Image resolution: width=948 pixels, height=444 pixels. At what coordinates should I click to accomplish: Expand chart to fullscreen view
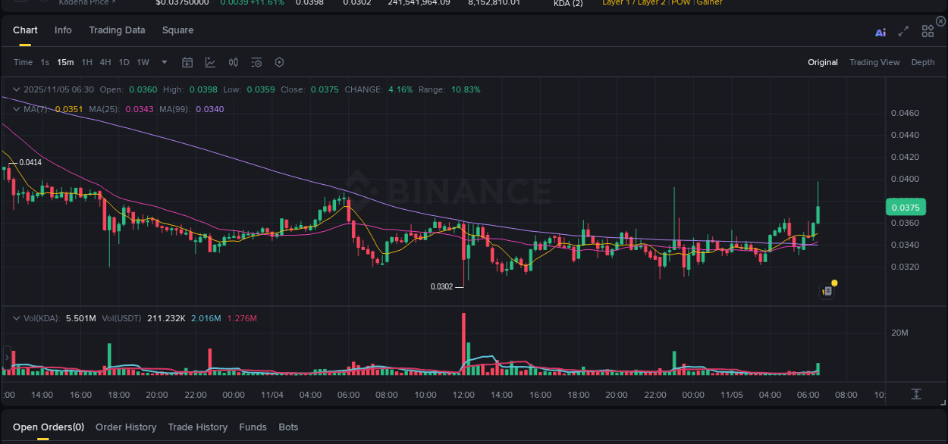[902, 32]
